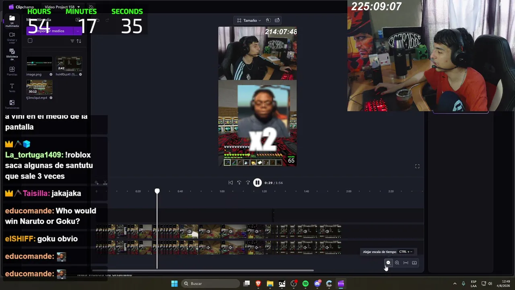This screenshot has height=290, width=515.
Task: Fit the timeline to screen
Action: pyautogui.click(x=406, y=263)
